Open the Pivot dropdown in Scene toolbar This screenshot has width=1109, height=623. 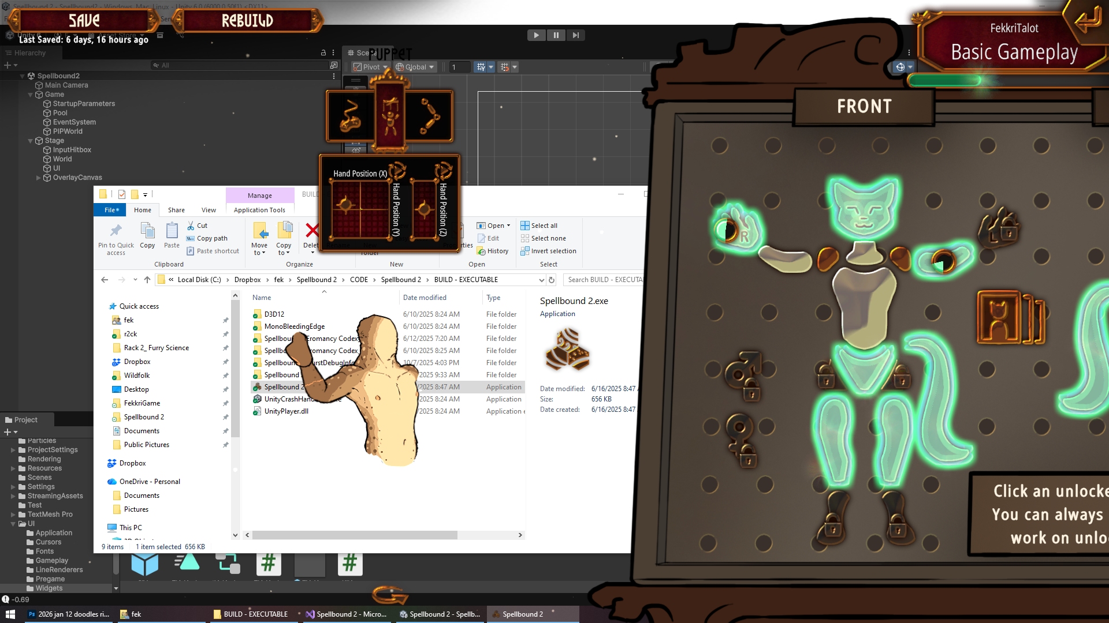(x=371, y=67)
